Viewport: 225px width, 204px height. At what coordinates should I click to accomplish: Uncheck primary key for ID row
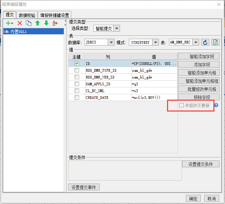click(77, 64)
